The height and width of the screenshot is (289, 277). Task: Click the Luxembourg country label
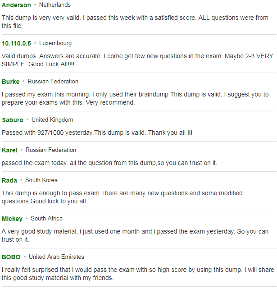(x=55, y=43)
